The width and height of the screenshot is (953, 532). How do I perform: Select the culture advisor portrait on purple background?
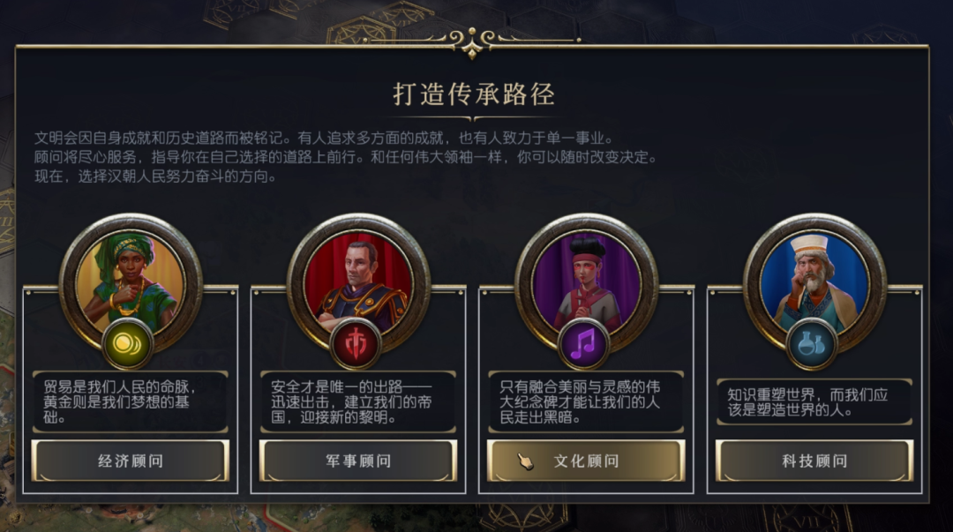tap(586, 282)
